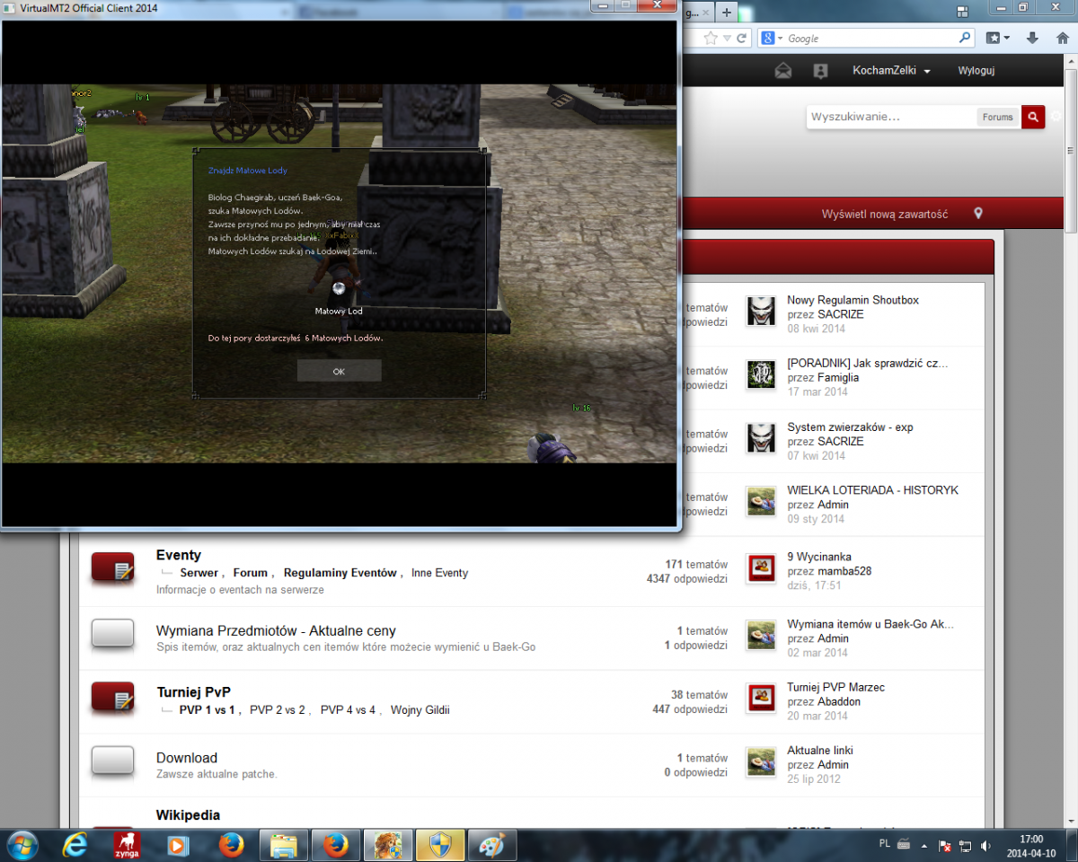Open the Turniej PvP forum
Viewport: 1078px width, 862px height.
[193, 692]
